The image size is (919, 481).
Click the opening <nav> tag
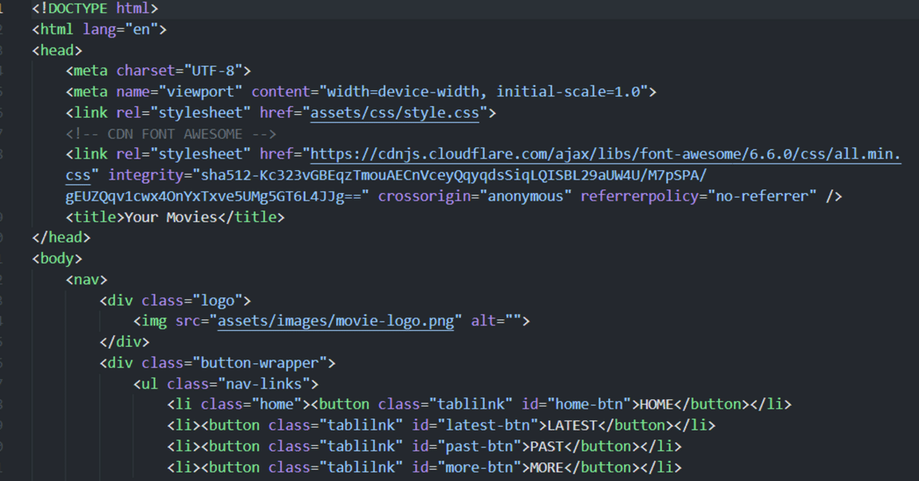[x=87, y=280]
